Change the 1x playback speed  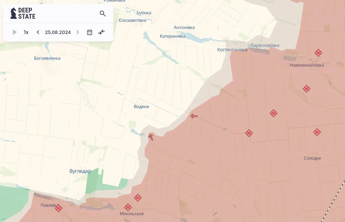tap(26, 32)
